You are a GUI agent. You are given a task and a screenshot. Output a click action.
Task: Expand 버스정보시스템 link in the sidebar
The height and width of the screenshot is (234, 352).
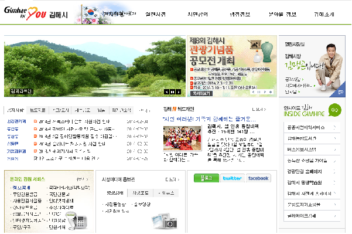(312, 150)
